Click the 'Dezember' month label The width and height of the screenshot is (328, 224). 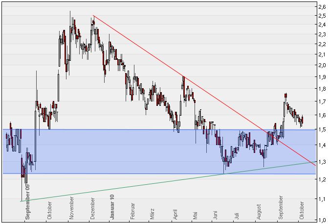pyautogui.click(x=92, y=208)
